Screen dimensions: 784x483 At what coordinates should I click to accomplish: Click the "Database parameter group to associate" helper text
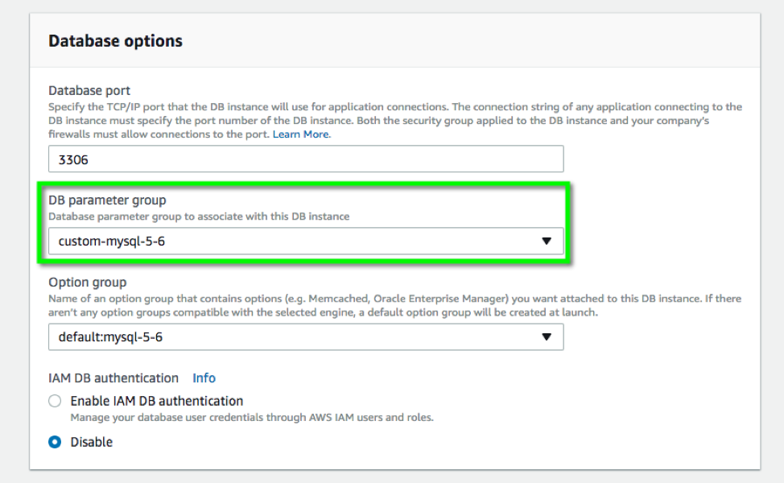[x=199, y=217]
